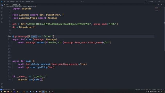Screen dimensions: 165x93
Task: Click the ENG language indicator in tray
Action: point(155,92)
